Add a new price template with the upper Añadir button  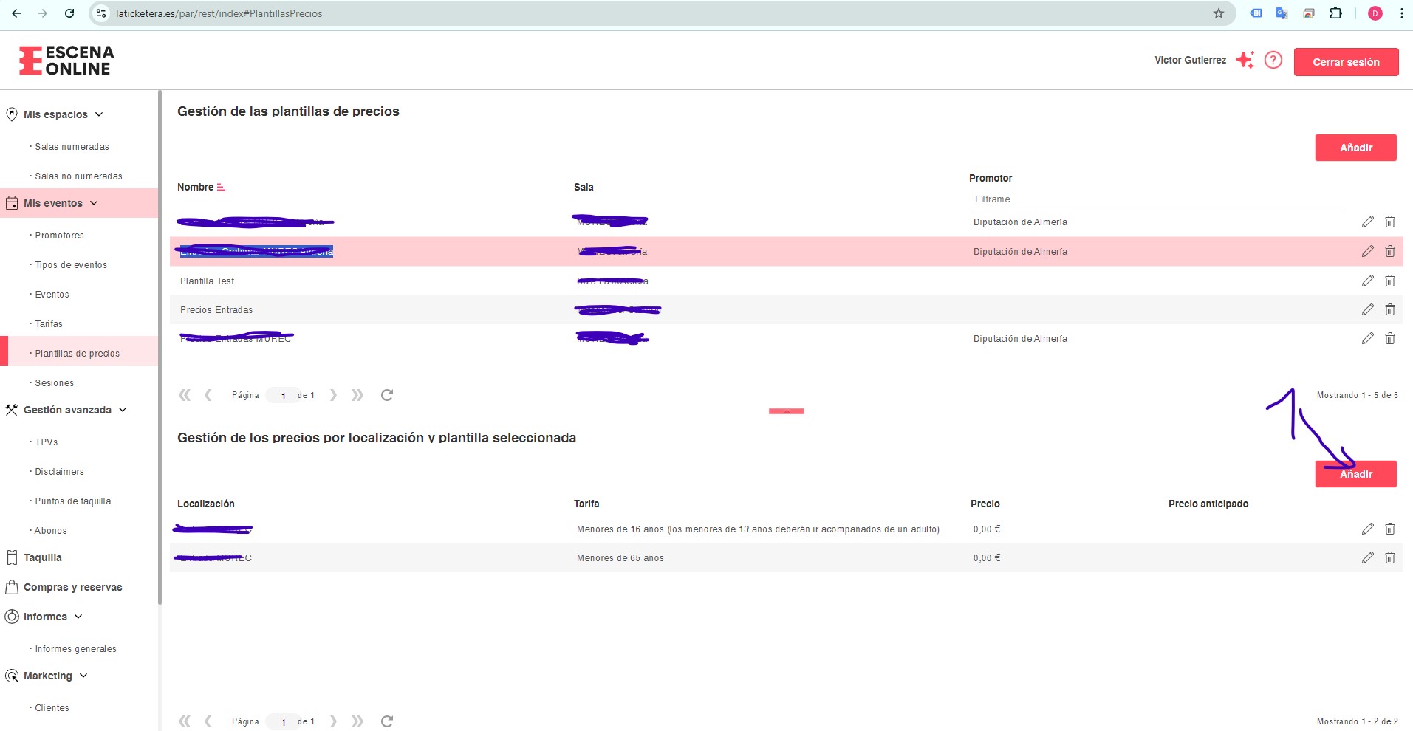tap(1355, 148)
